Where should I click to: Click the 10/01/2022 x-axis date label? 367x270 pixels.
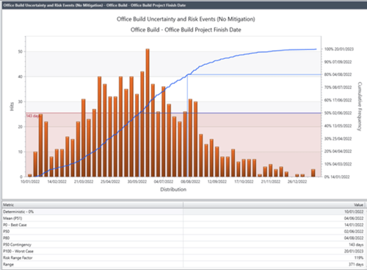[30, 182]
